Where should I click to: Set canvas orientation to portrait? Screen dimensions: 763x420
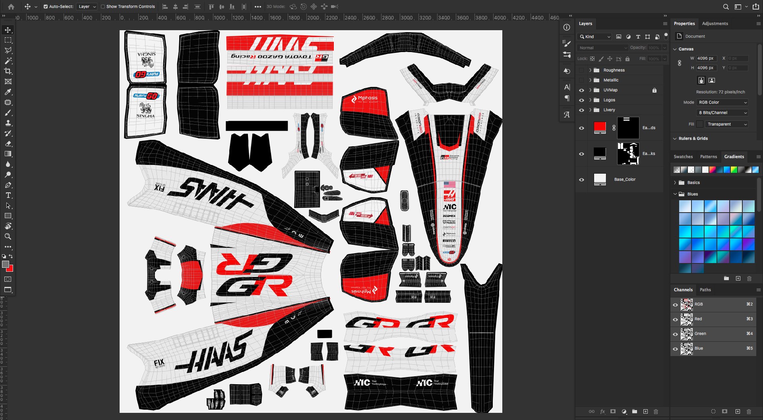click(701, 80)
